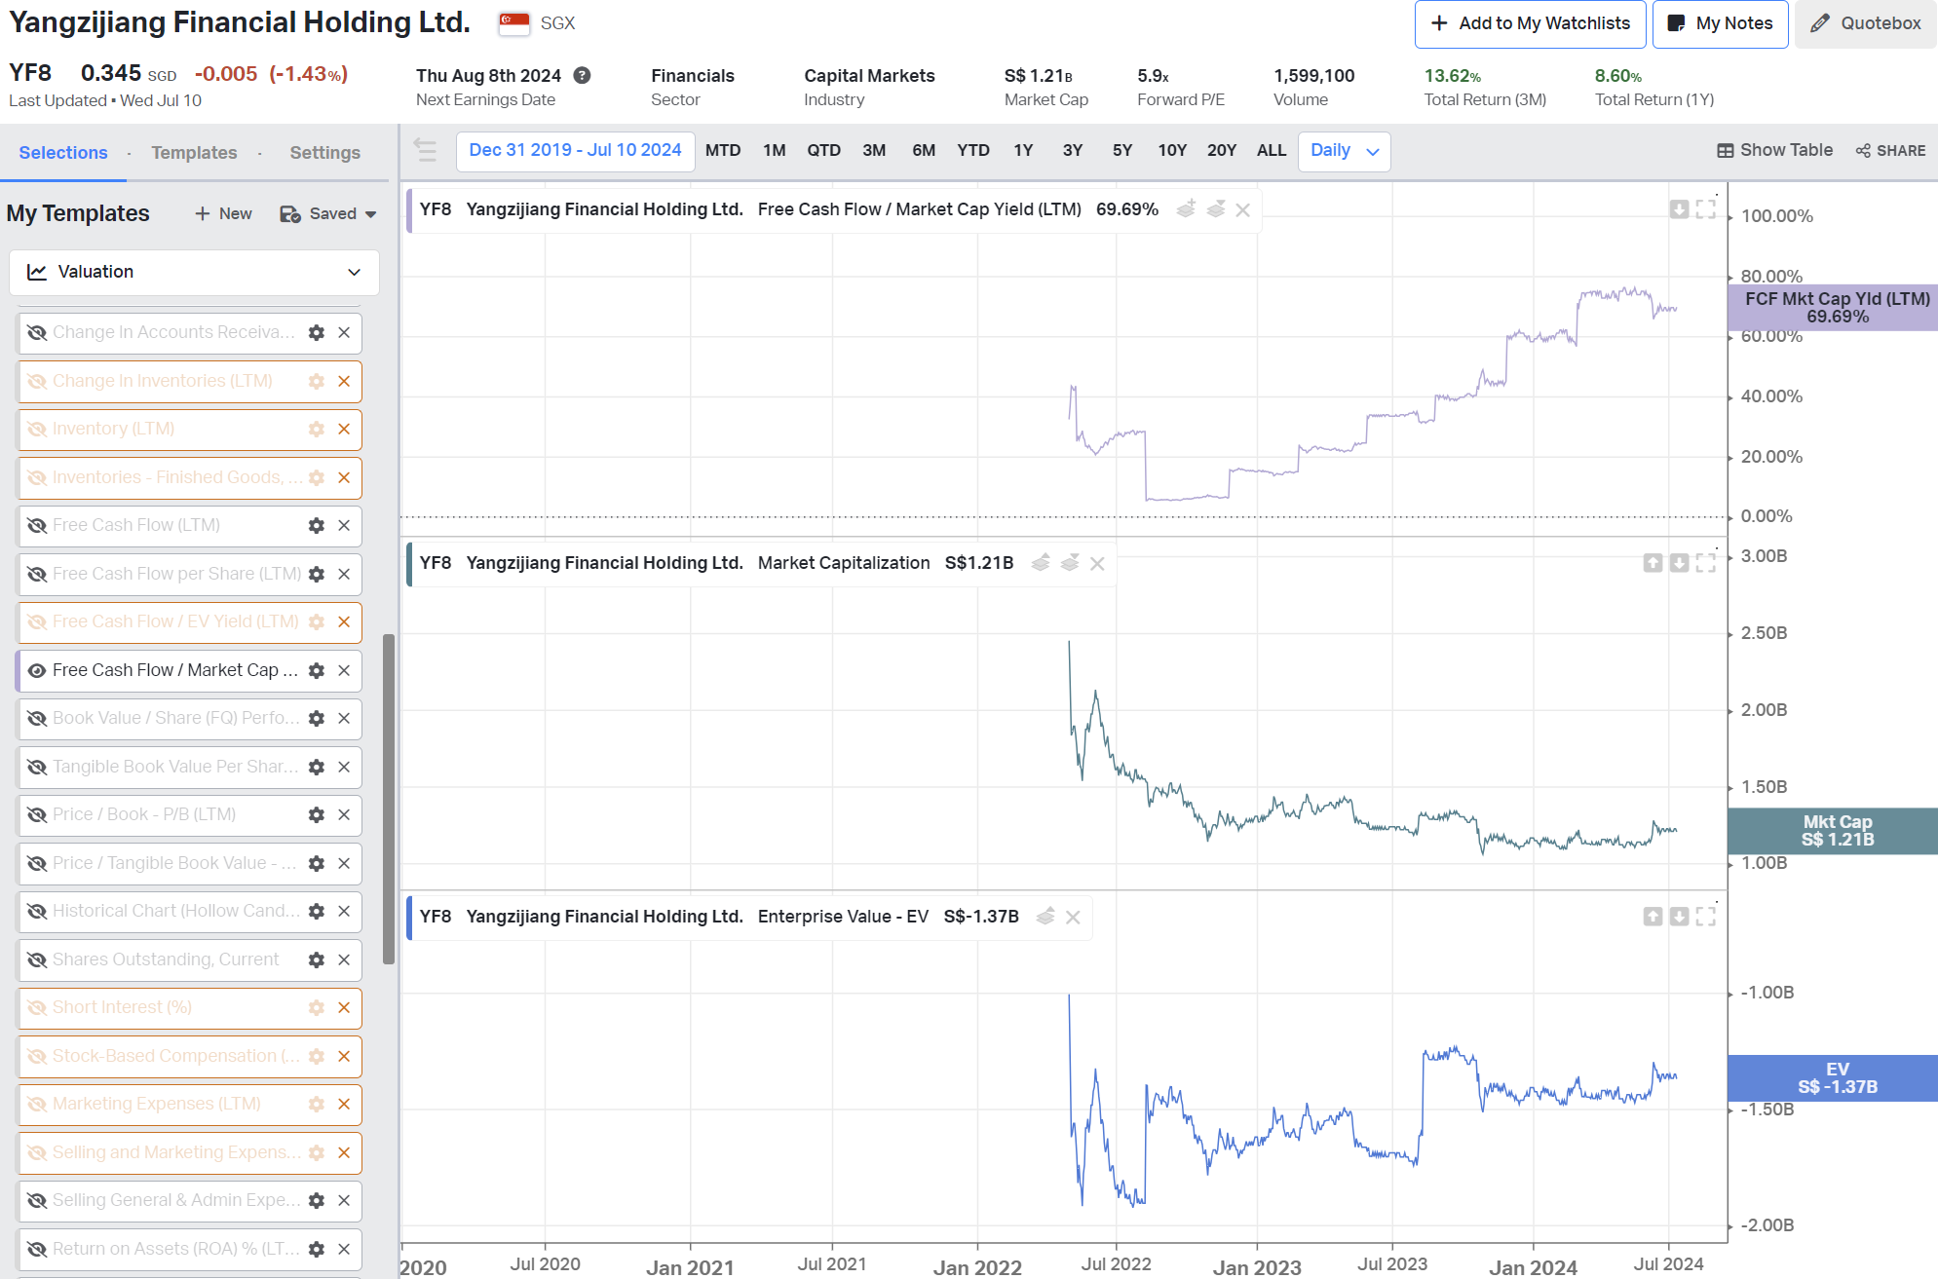Open settings gear for Free Cash Flow (LTM)

(x=317, y=526)
